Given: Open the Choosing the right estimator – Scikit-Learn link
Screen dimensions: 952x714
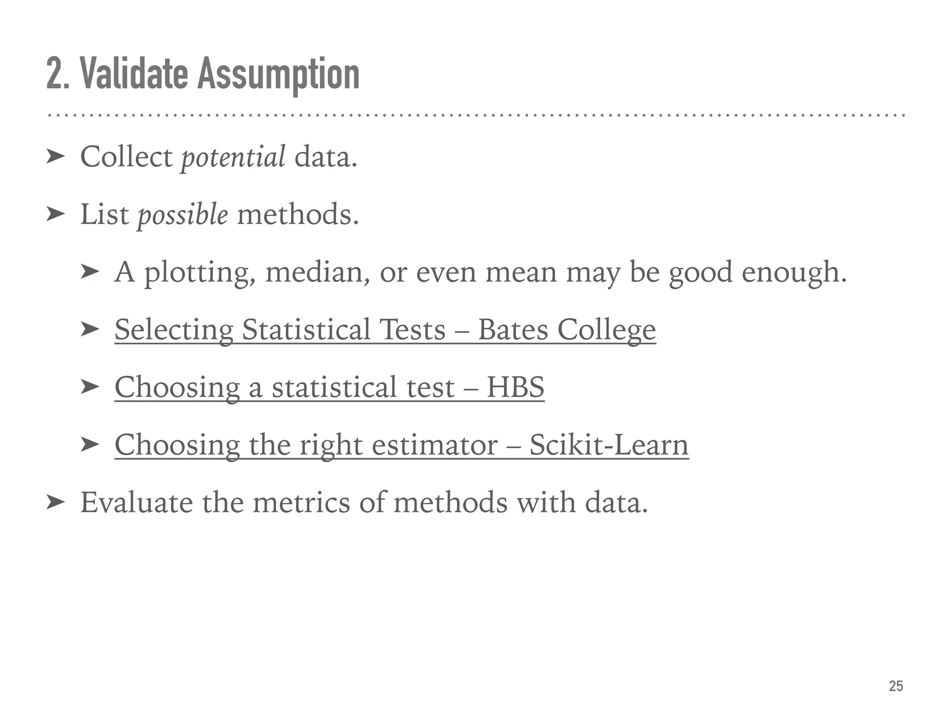Looking at the screenshot, I should tap(401, 445).
